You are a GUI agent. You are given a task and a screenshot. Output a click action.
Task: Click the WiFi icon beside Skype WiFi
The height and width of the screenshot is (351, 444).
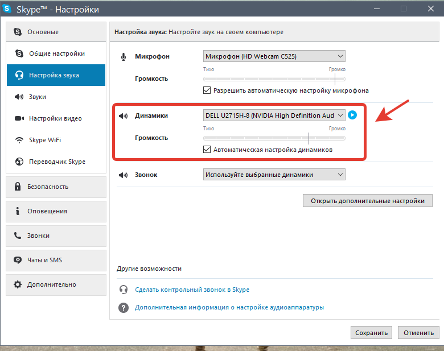pyautogui.click(x=19, y=140)
